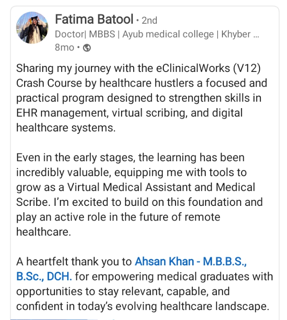
Task: Click the globe public visibility icon
Action: pos(87,48)
